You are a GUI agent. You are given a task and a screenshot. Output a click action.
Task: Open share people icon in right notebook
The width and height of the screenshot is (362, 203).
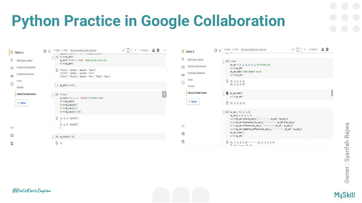[x=323, y=49]
